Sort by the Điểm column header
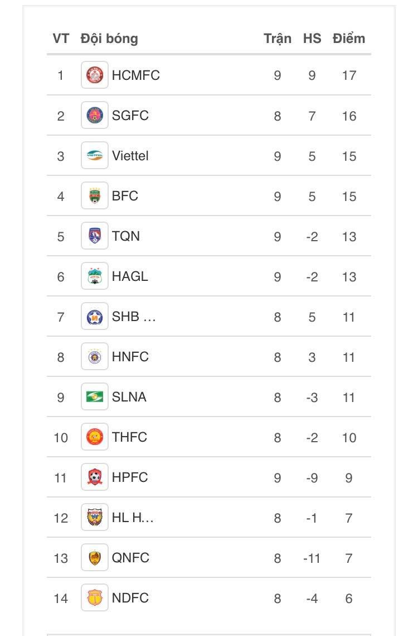 point(349,39)
